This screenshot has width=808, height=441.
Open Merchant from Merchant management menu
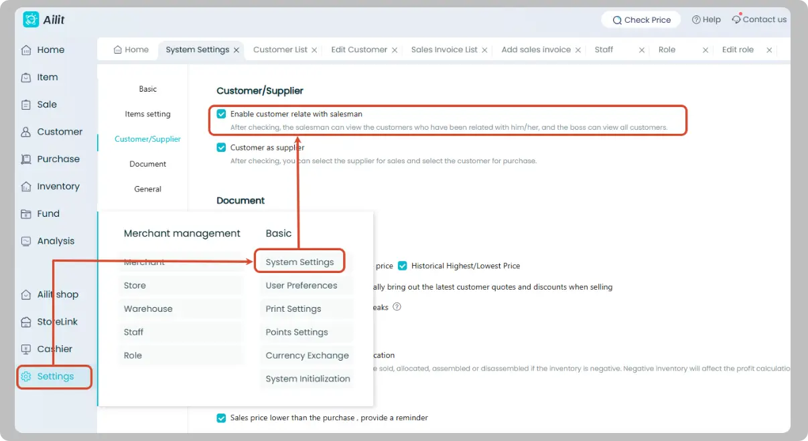click(x=180, y=262)
